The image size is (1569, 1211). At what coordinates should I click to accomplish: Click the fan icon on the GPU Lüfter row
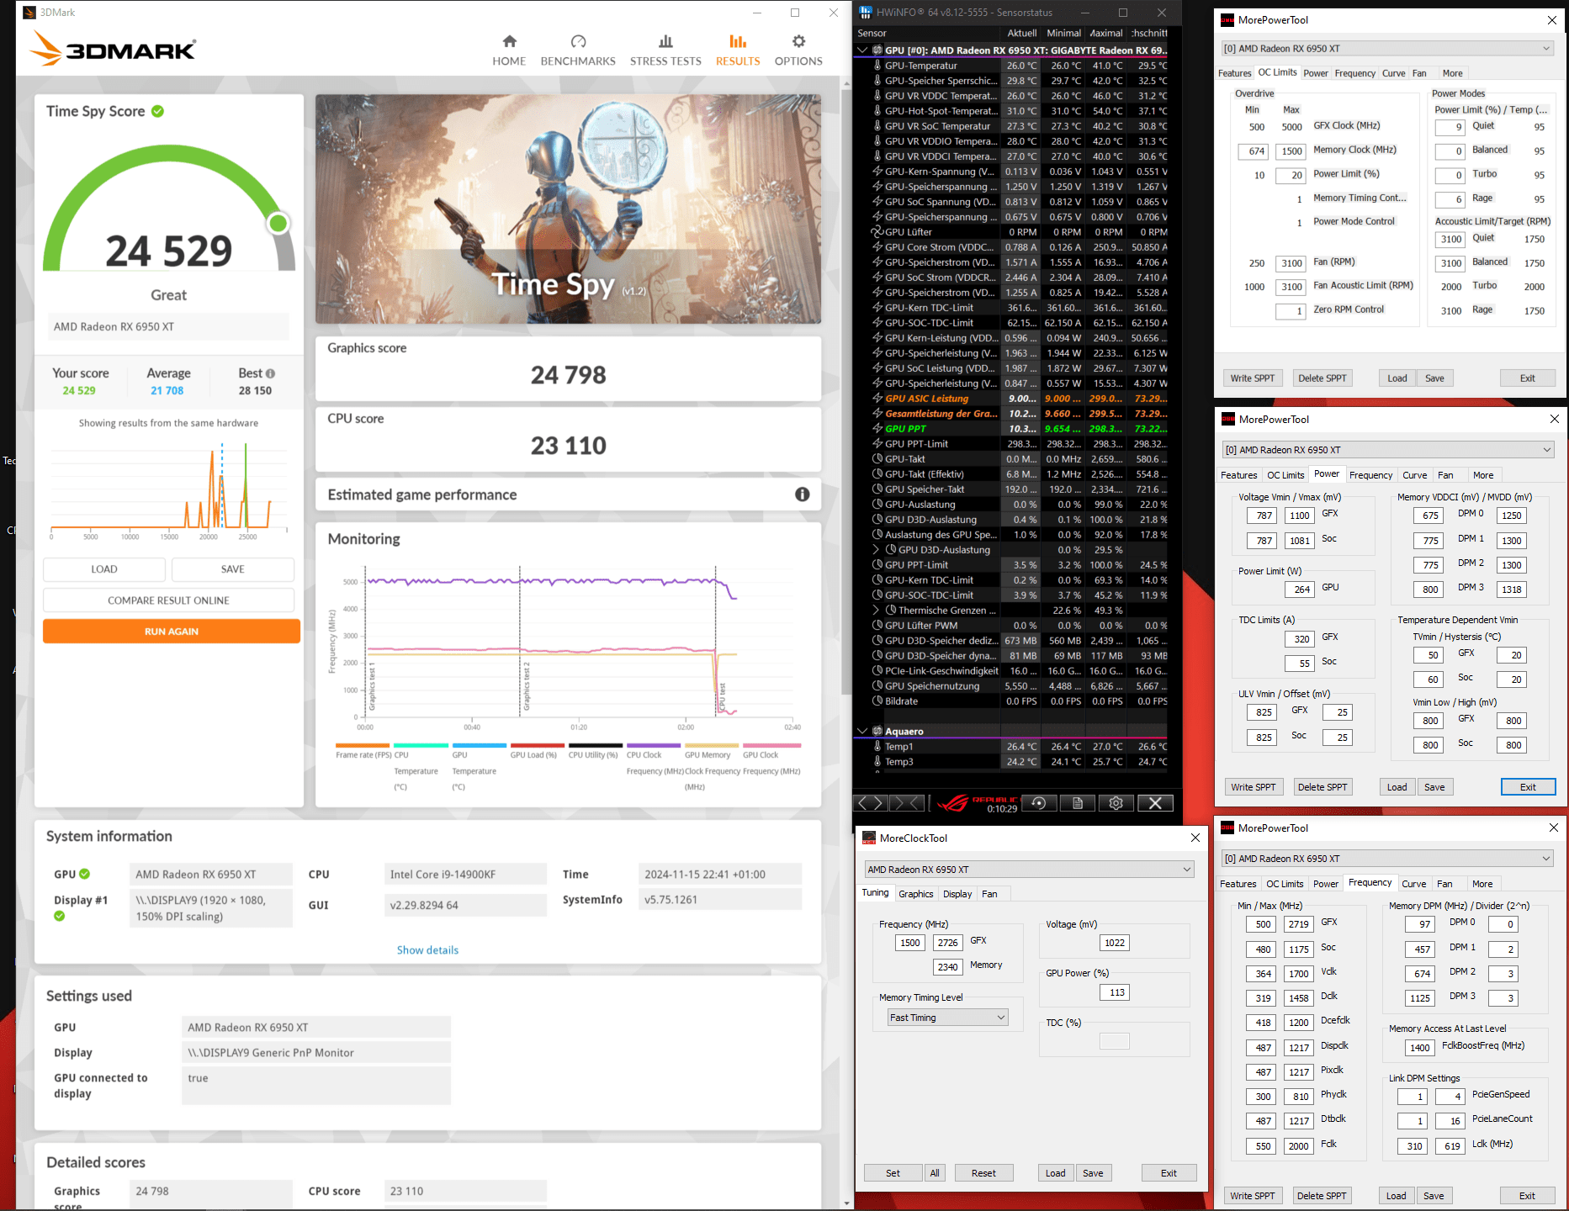pos(877,232)
